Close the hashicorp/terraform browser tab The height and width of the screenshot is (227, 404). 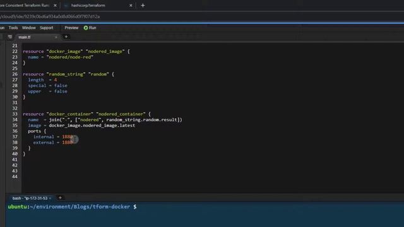131,6
